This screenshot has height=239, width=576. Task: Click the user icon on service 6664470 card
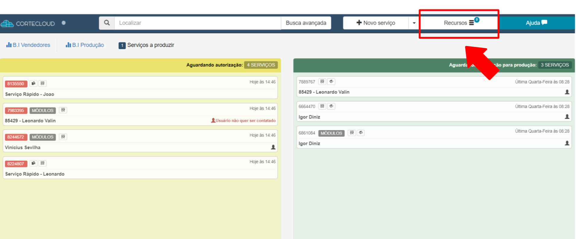pos(567,117)
